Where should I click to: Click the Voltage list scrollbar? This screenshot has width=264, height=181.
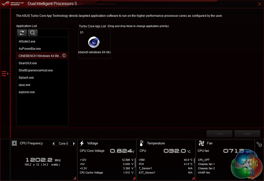(135, 163)
